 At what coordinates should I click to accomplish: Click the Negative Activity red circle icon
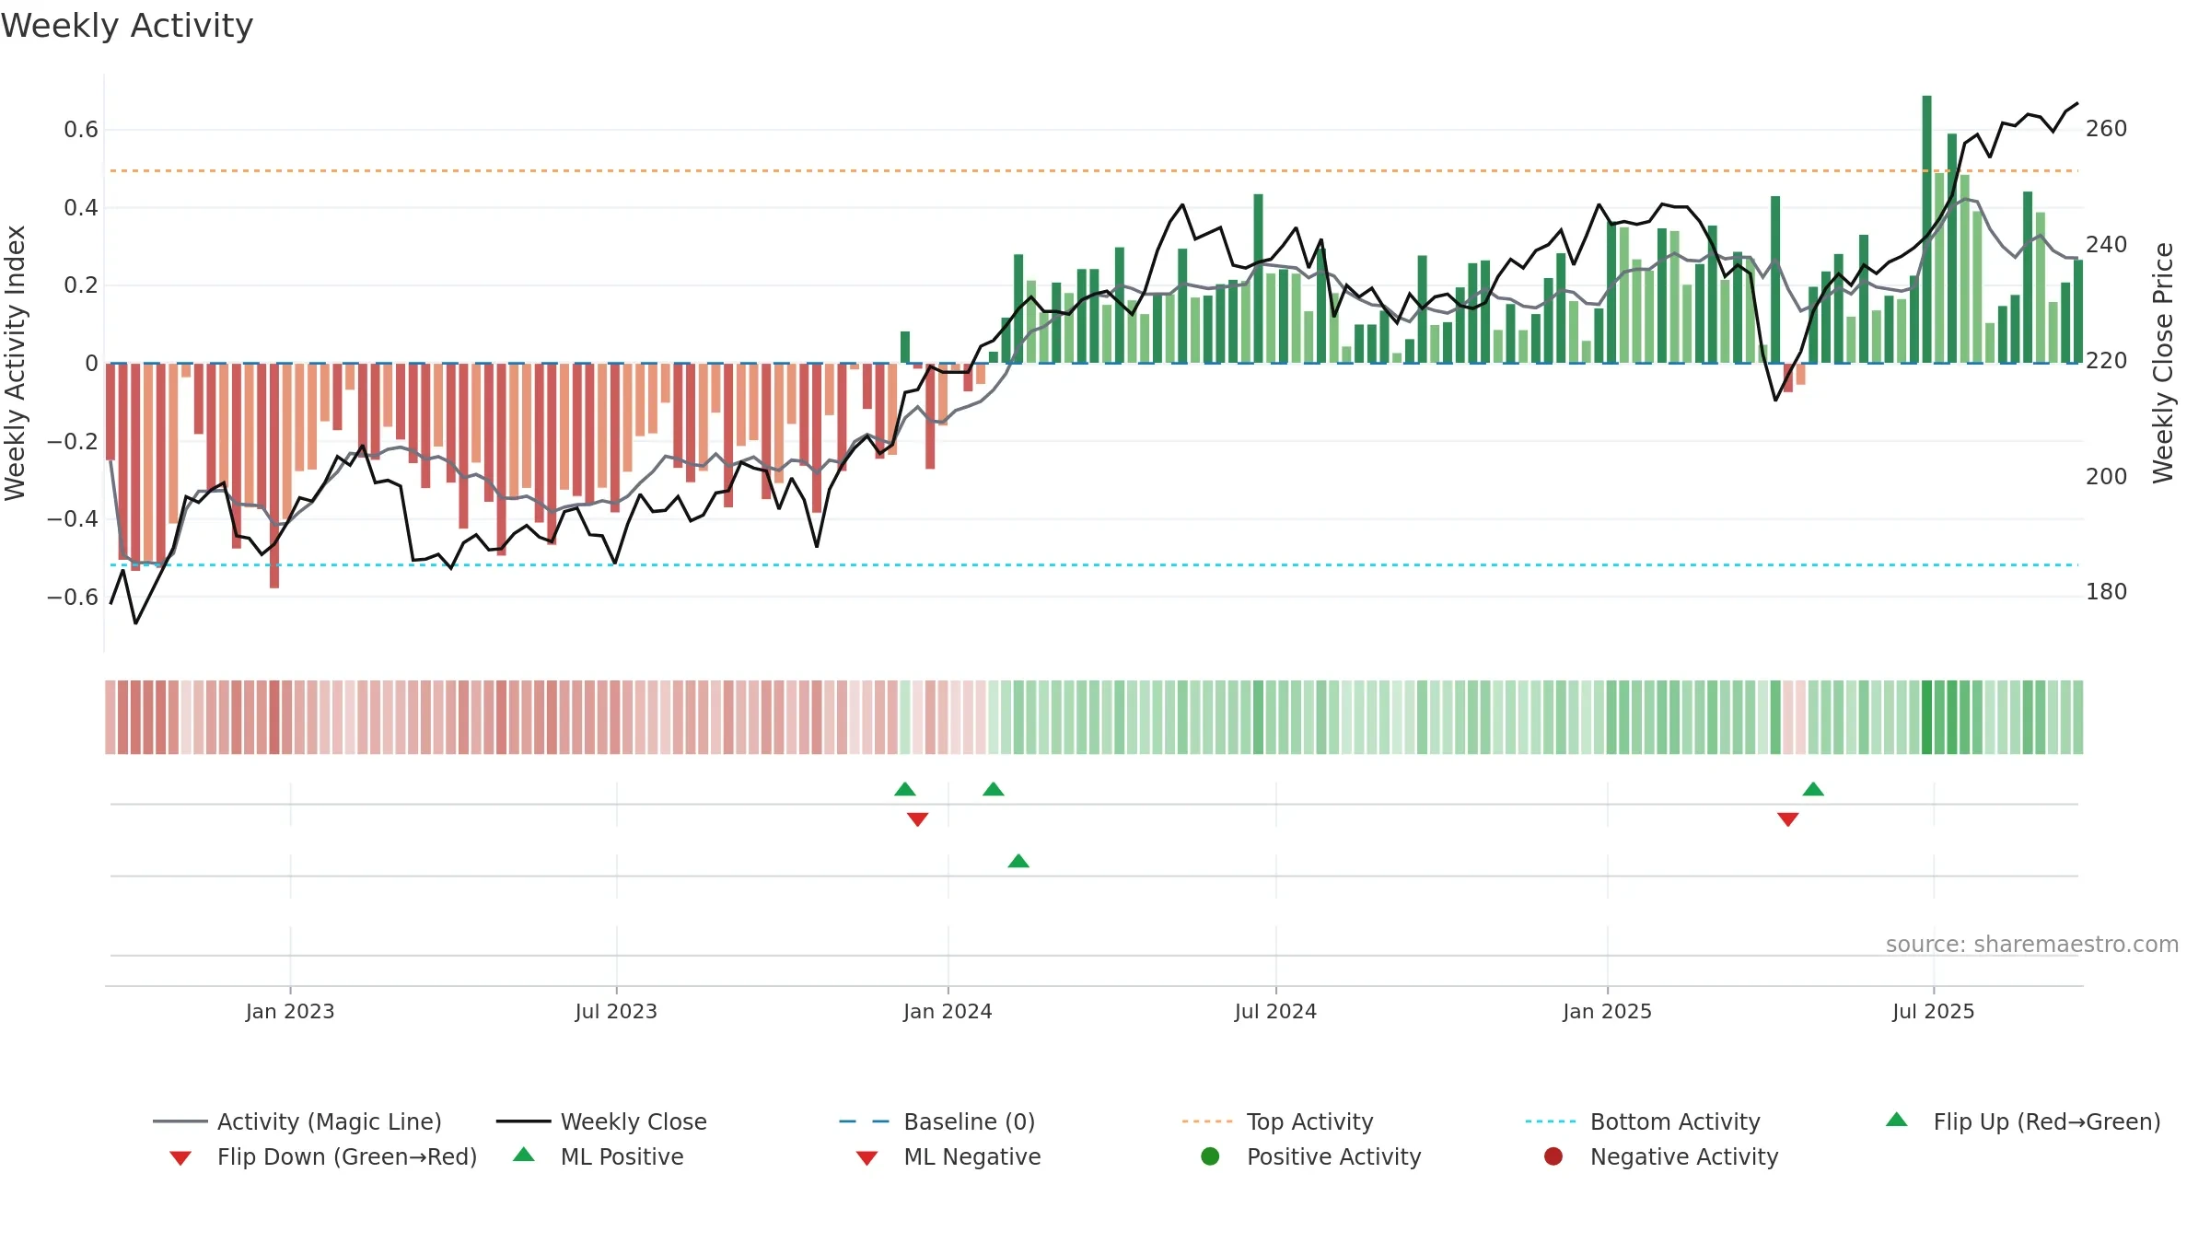pos(1553,1156)
